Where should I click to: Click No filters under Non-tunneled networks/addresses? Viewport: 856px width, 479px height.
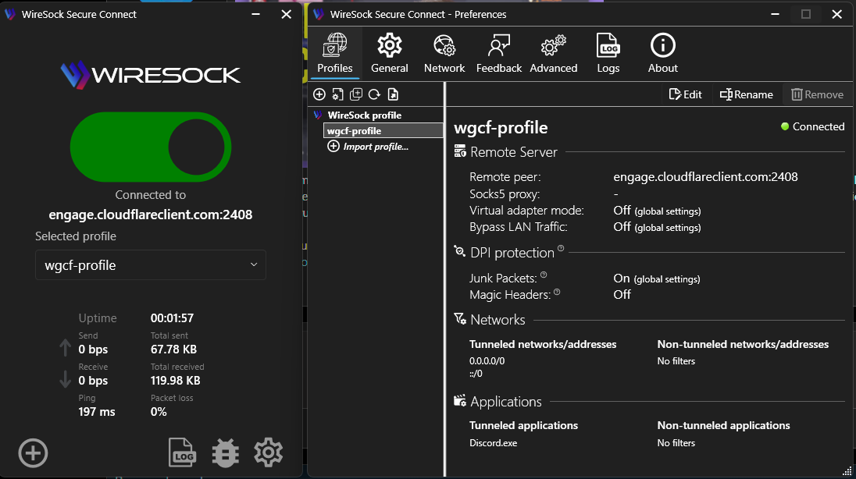(676, 360)
